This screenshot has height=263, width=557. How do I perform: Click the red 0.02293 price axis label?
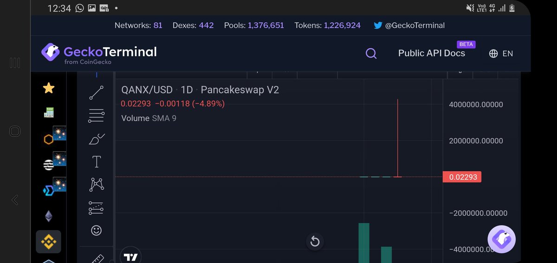[462, 177]
